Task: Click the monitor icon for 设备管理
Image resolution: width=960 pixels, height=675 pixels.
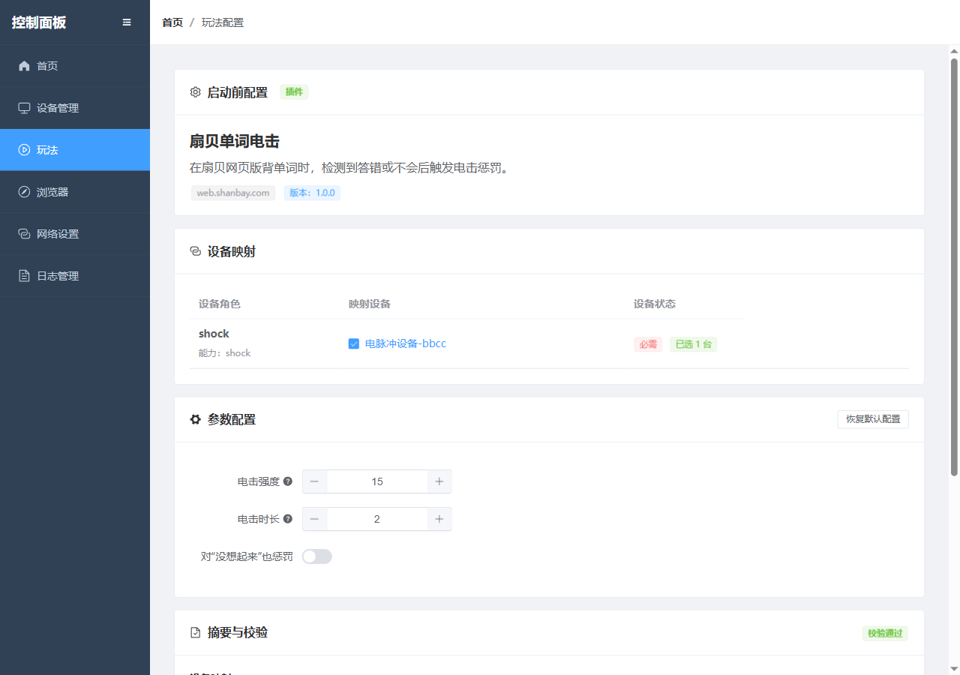Action: pyautogui.click(x=24, y=108)
